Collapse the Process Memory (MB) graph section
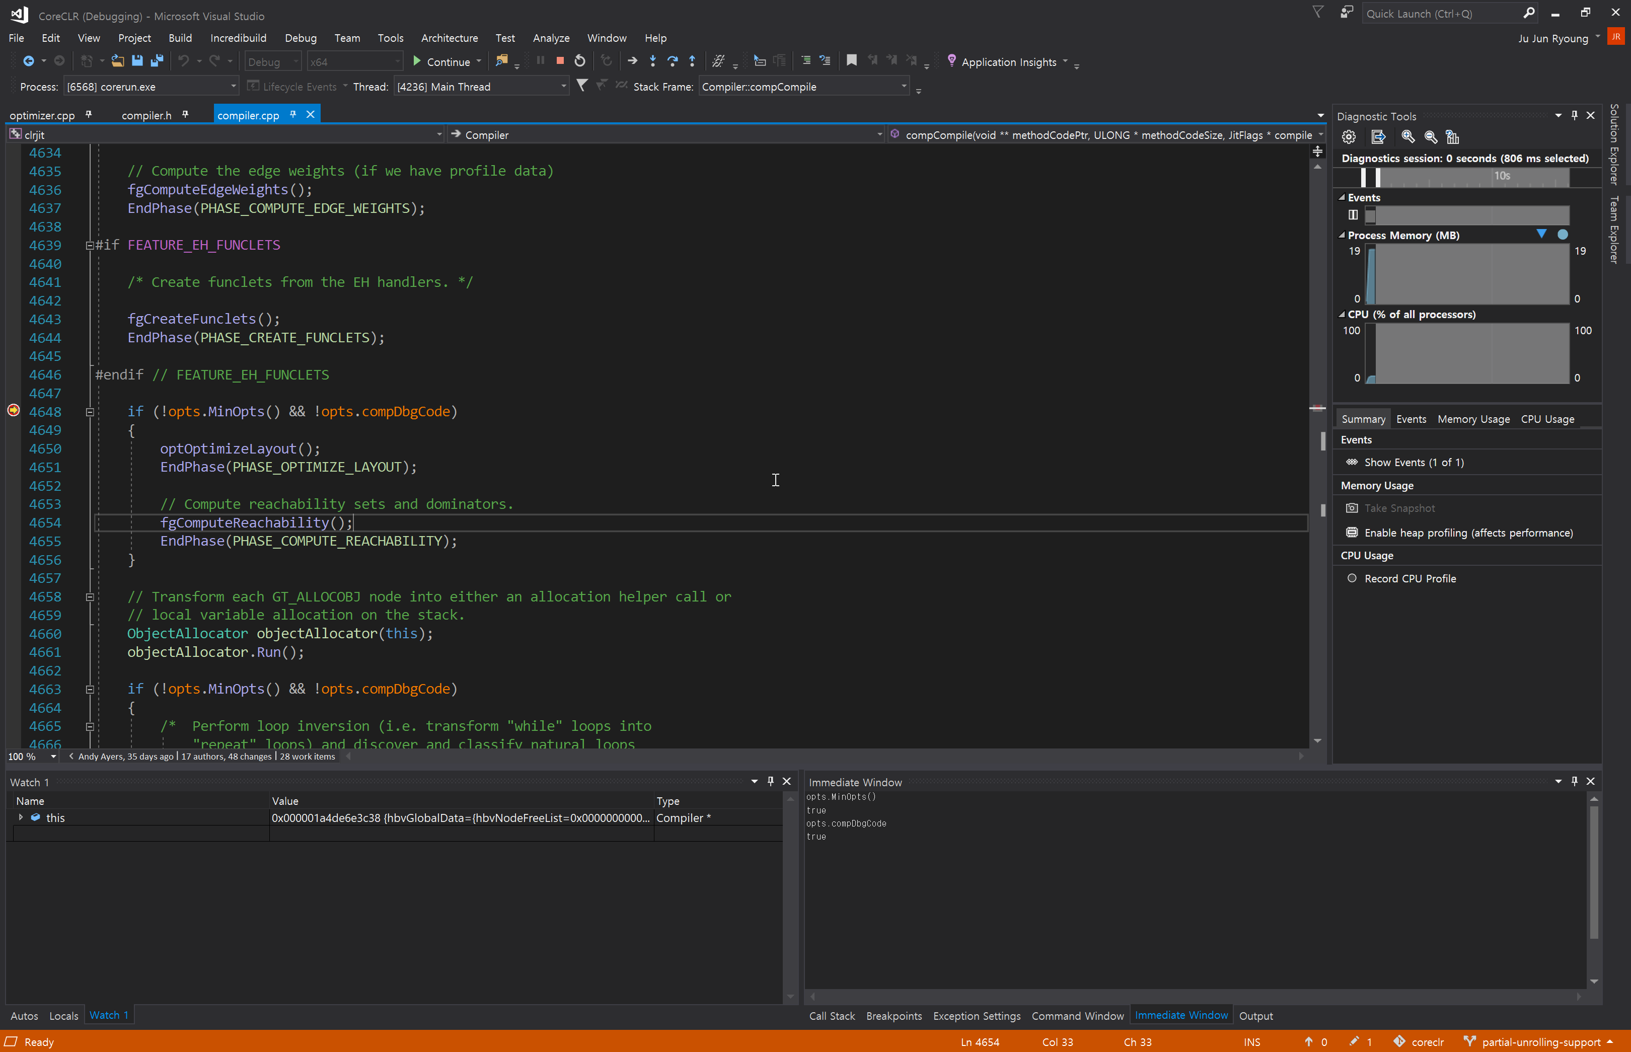The width and height of the screenshot is (1631, 1052). coord(1342,235)
